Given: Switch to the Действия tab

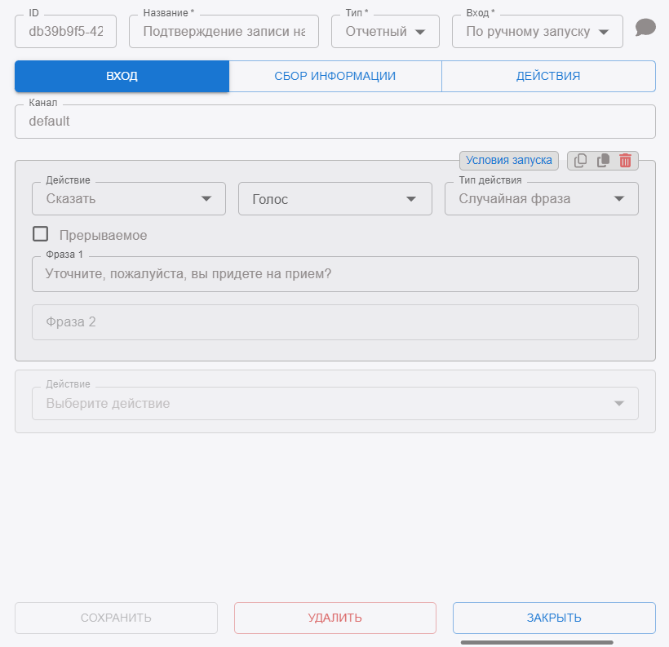Looking at the screenshot, I should pos(548,76).
